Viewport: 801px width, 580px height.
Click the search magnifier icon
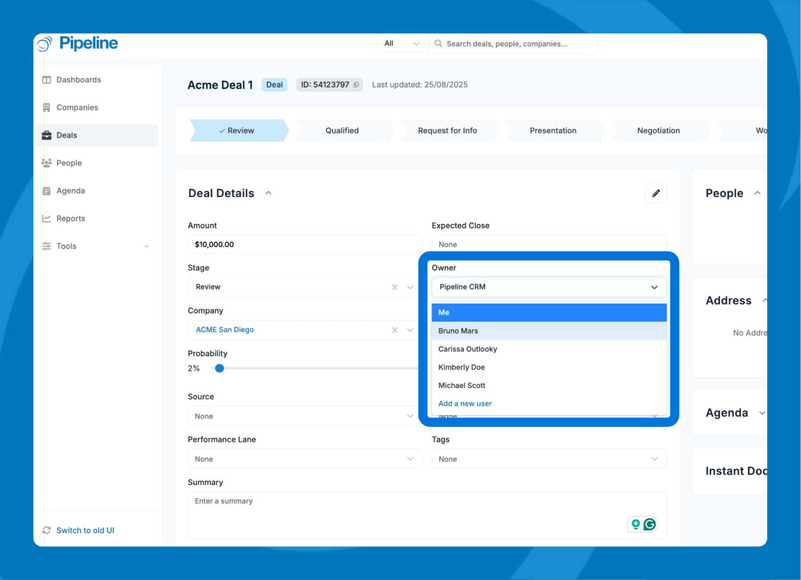click(x=438, y=44)
